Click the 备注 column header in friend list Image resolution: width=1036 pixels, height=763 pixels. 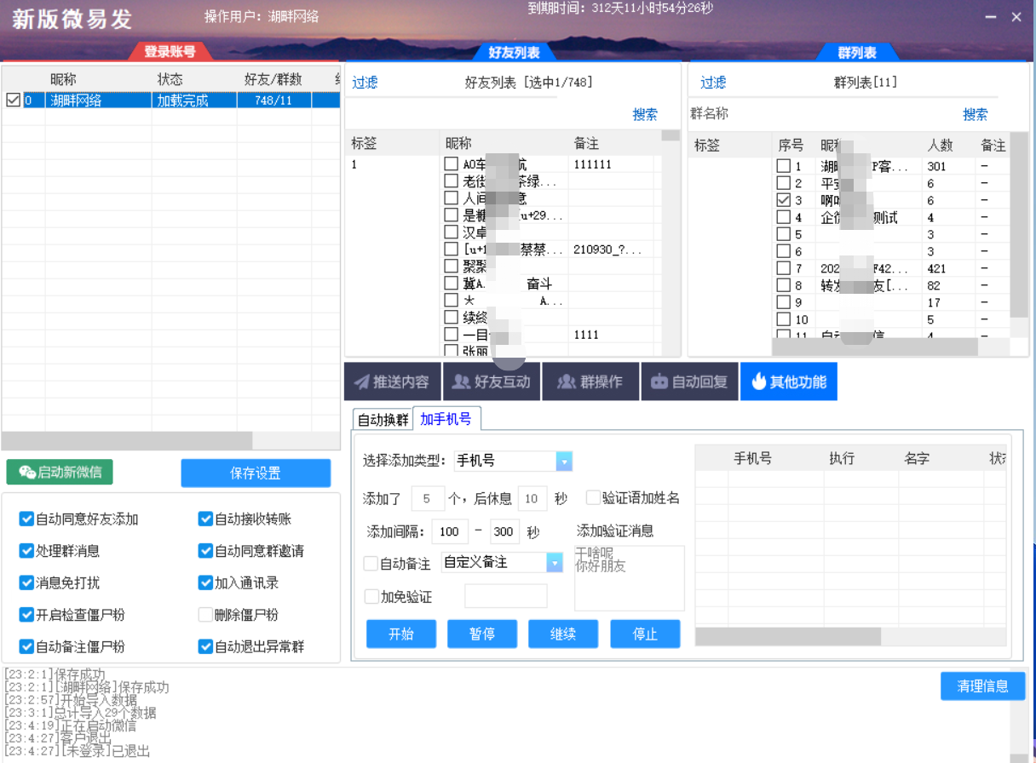click(x=586, y=144)
